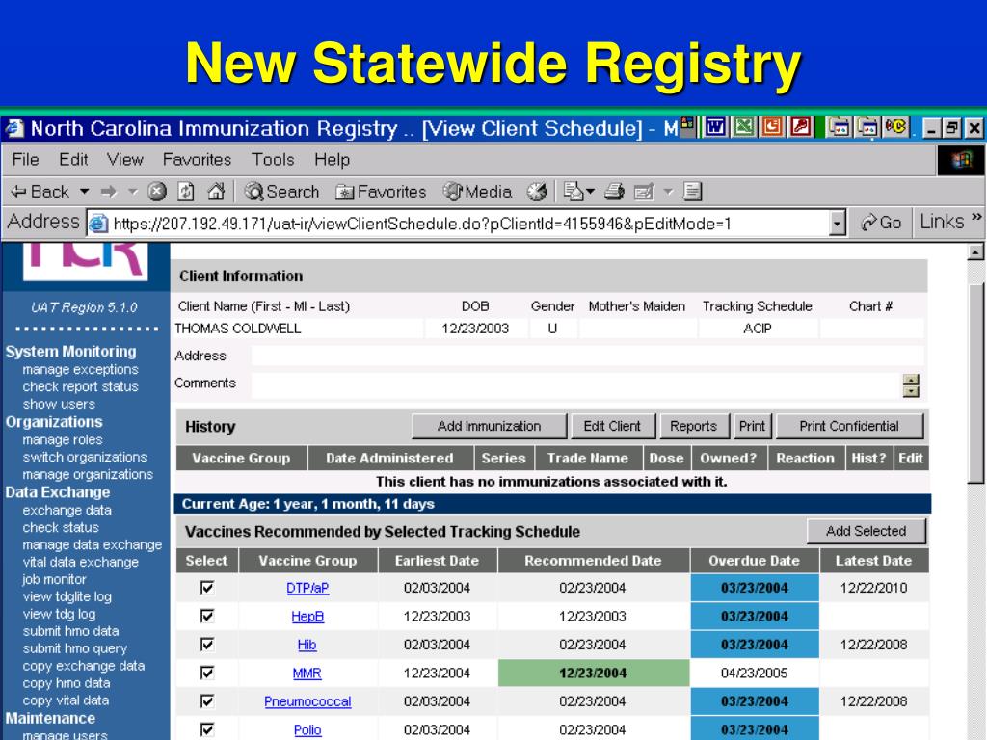Click the Office shortcut bar menu icon
Viewport: 987px width, 740px height.
point(687,124)
